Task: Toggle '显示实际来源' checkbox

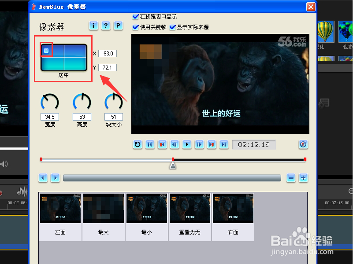Action: (x=173, y=27)
